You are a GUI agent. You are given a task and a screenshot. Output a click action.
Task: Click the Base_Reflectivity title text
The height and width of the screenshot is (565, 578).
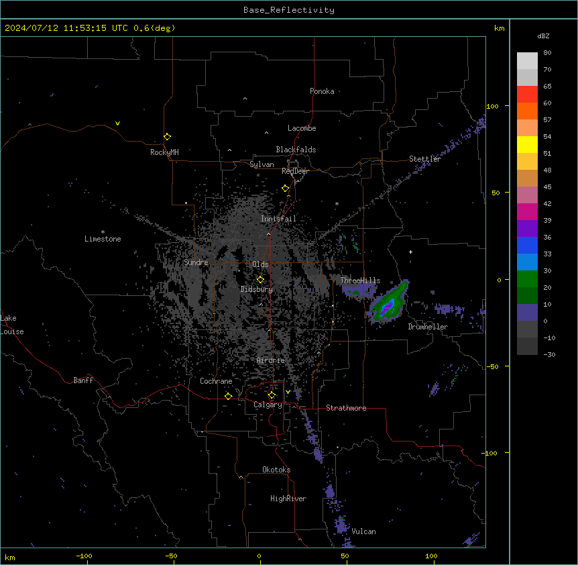[289, 10]
